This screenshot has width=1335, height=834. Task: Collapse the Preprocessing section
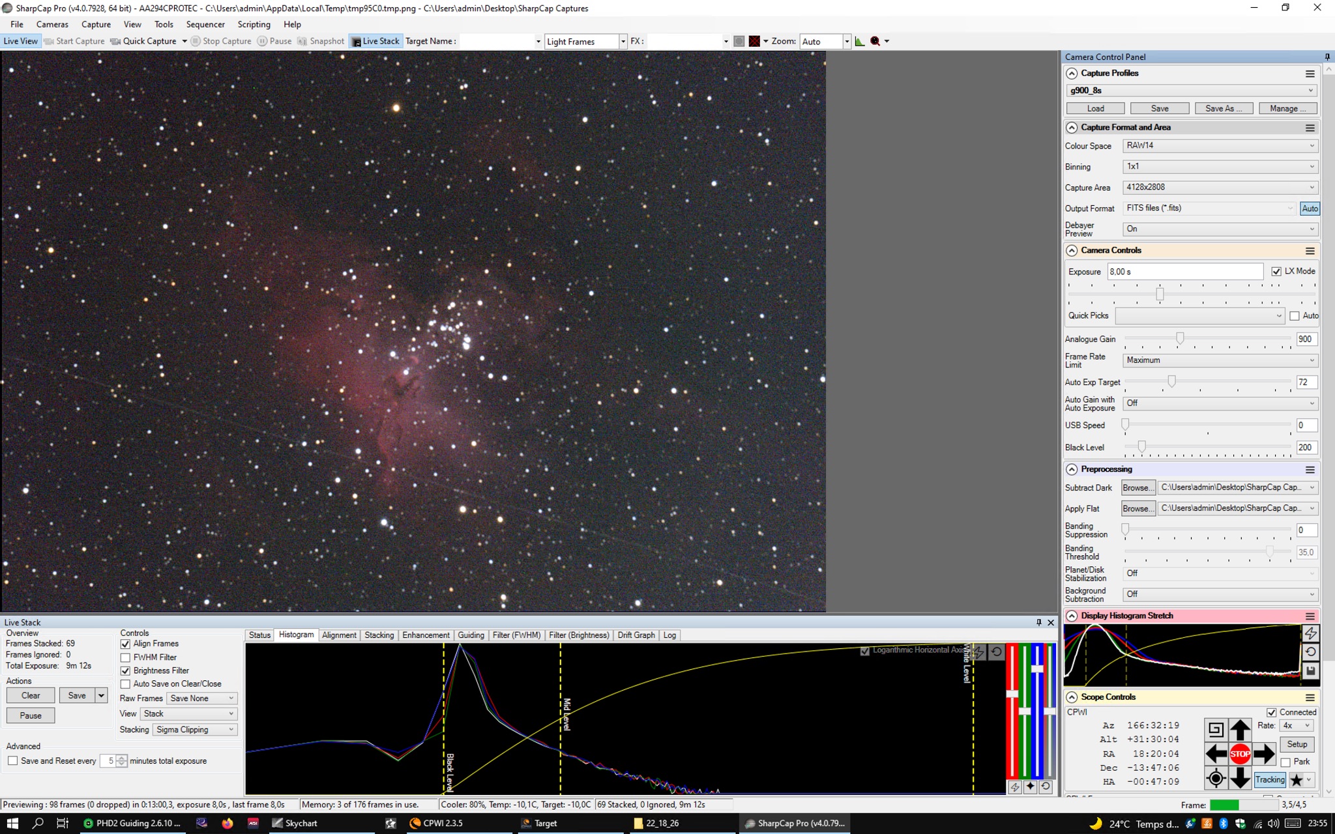coord(1072,470)
